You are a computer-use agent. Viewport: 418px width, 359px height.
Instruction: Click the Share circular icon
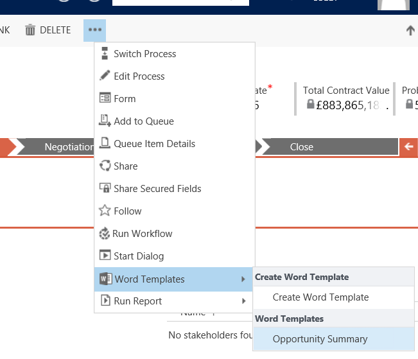(105, 166)
